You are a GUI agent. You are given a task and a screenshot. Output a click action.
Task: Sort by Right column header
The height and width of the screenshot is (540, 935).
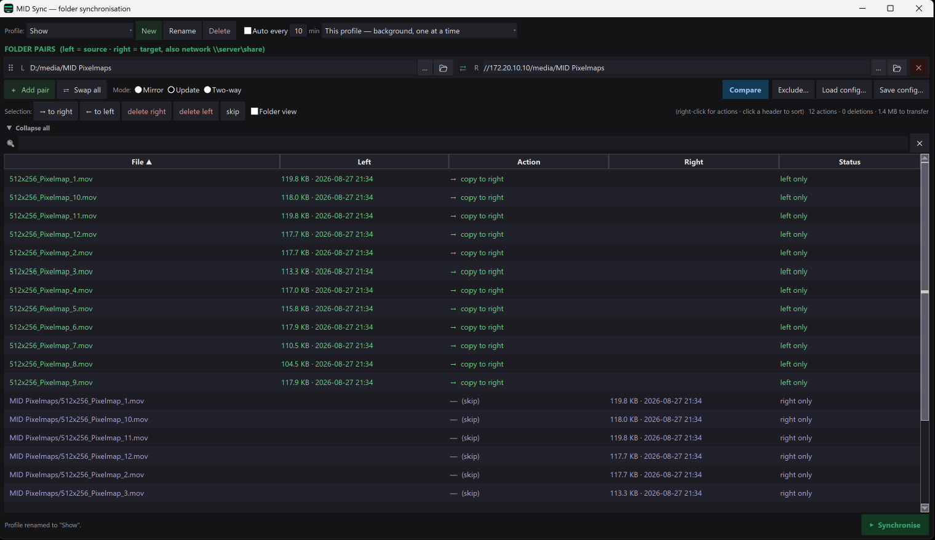tap(693, 162)
